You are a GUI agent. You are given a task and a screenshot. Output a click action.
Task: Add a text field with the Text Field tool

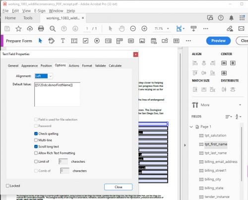74,41
